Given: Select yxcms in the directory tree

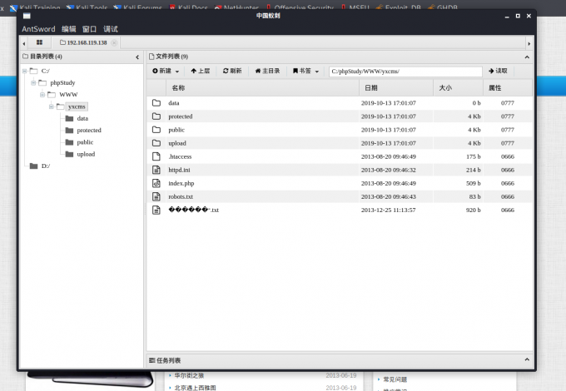Looking at the screenshot, I should 77,106.
